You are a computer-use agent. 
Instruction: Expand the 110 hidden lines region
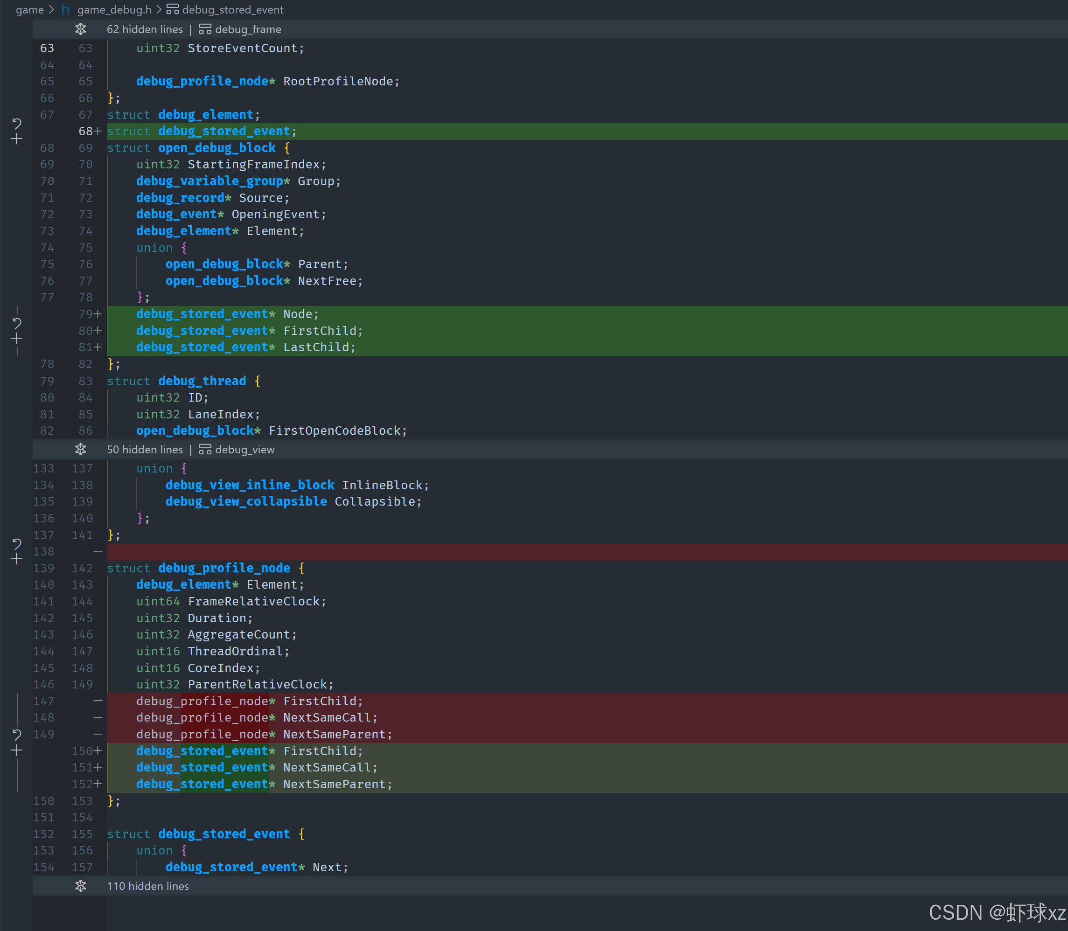81,886
